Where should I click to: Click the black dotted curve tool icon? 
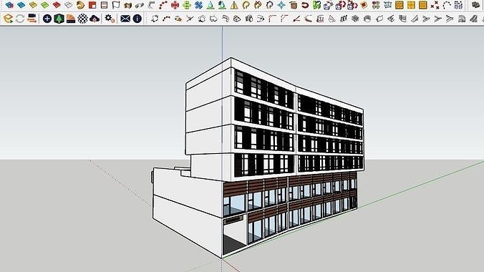166,19
